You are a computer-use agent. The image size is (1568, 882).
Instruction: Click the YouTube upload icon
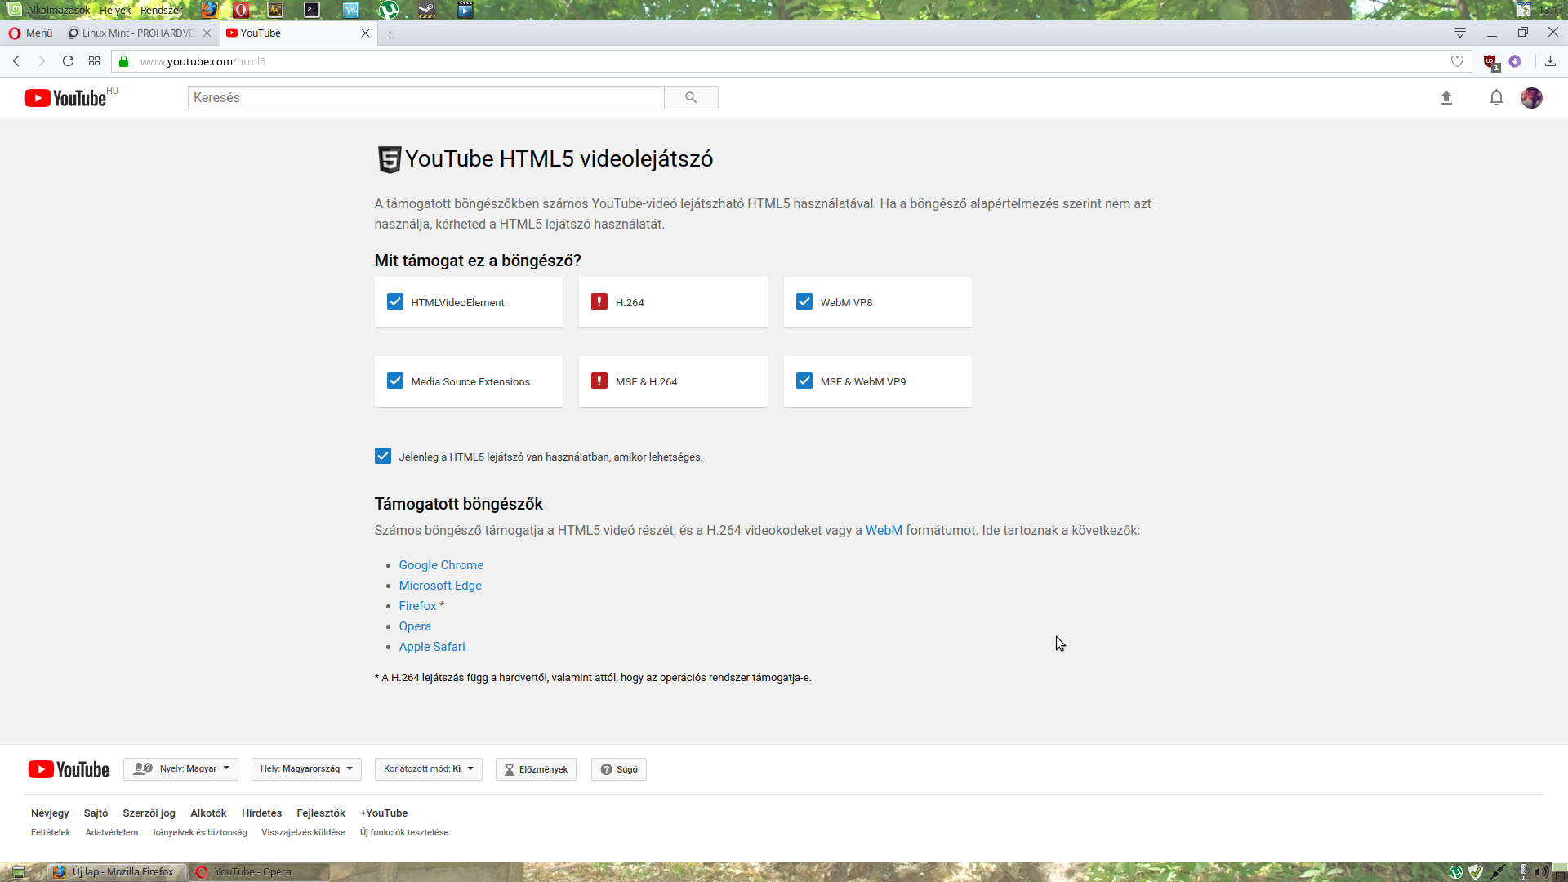1446,98
